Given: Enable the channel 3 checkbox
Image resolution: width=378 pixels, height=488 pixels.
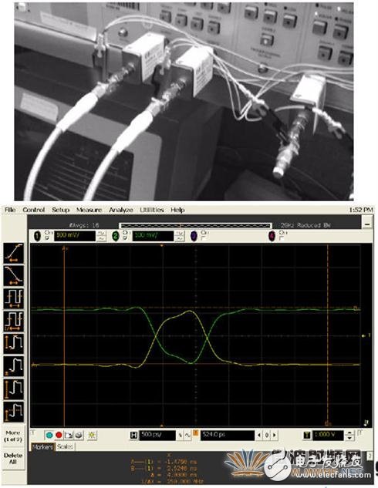Looking at the screenshot, I should [x=204, y=238].
